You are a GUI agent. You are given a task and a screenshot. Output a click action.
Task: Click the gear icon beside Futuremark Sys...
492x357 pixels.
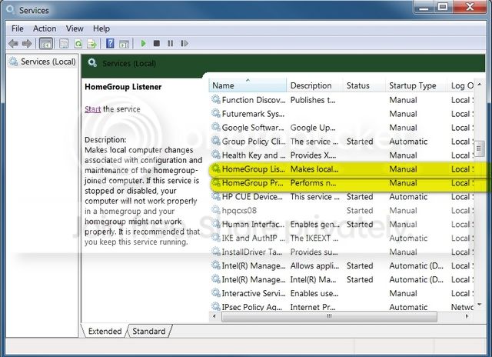215,113
